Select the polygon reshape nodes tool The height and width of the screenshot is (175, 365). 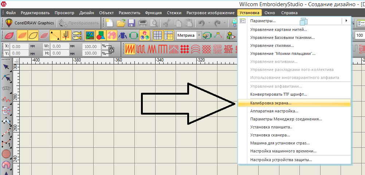6,121
